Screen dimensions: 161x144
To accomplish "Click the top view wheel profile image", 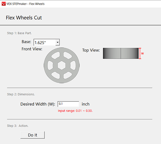I will pyautogui.click(x=121, y=54).
